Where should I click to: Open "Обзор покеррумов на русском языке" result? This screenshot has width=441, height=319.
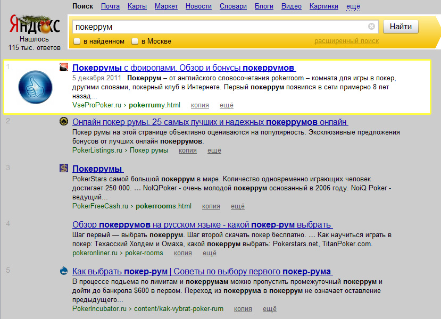click(203, 224)
